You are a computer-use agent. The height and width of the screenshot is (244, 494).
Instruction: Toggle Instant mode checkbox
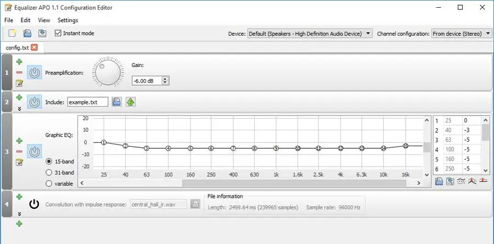58,33
